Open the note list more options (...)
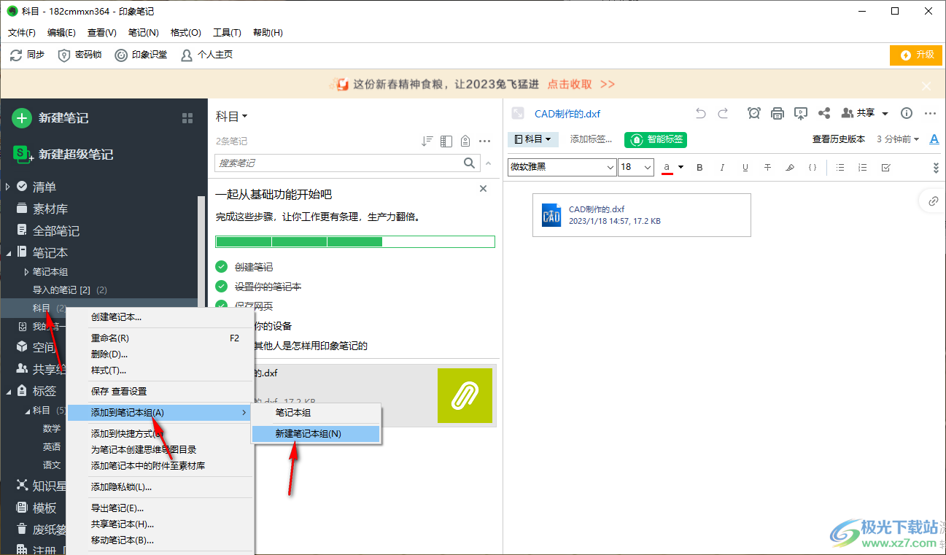Screen dimensions: 946x555 [485, 141]
